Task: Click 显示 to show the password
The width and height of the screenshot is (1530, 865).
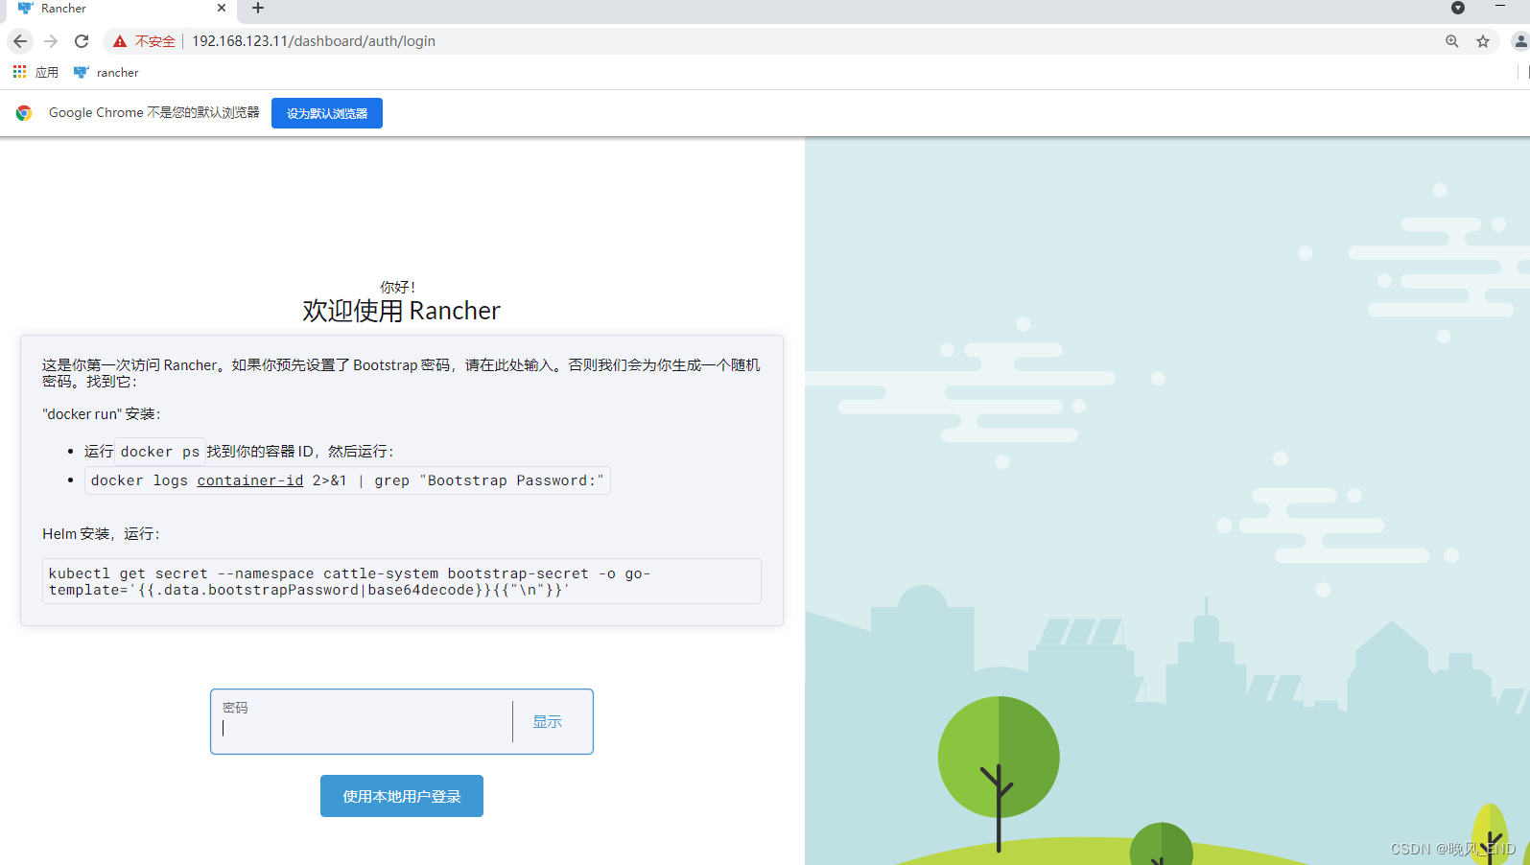Action: [548, 721]
